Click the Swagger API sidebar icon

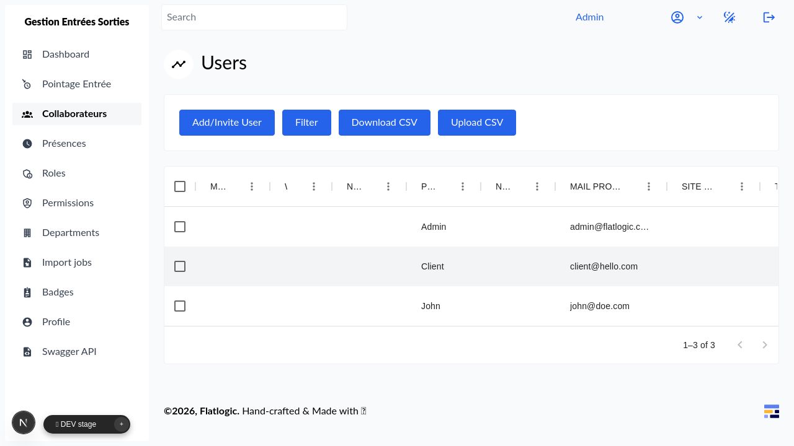[x=27, y=352]
